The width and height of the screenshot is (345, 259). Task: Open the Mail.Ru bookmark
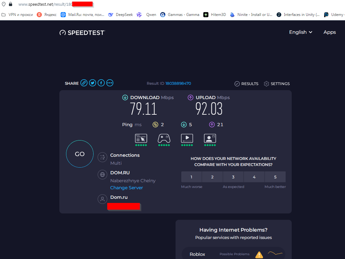pyautogui.click(x=83, y=15)
